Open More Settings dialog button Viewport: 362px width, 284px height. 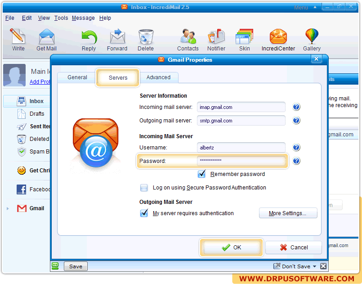(x=288, y=213)
